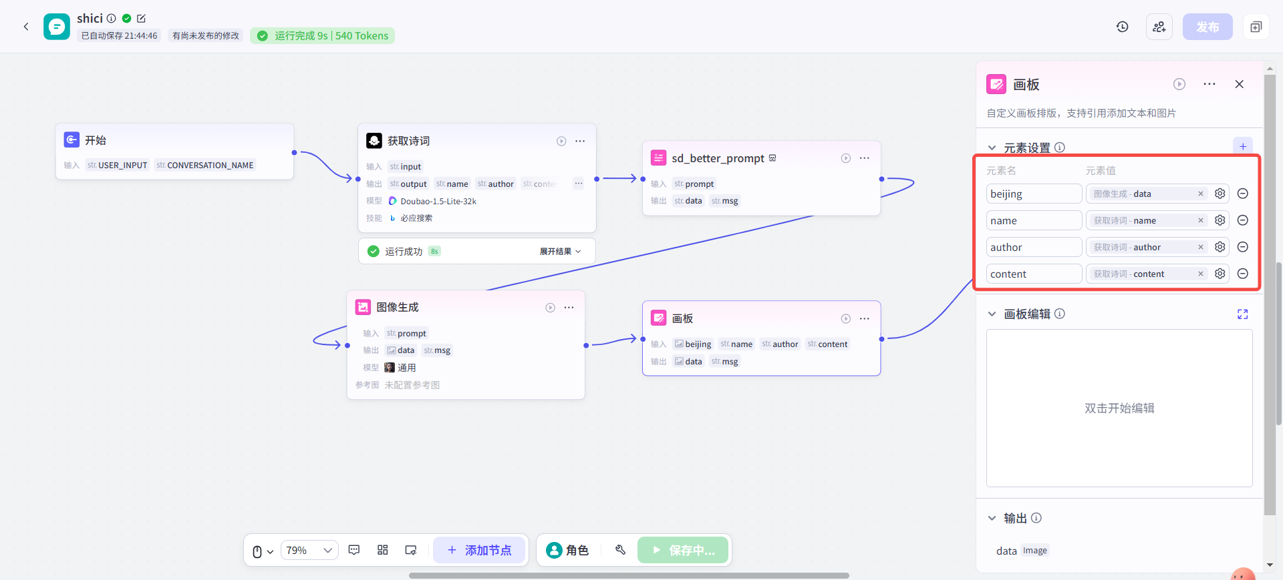Edit the beijing element name field
Viewport: 1283px width, 580px height.
(1034, 194)
